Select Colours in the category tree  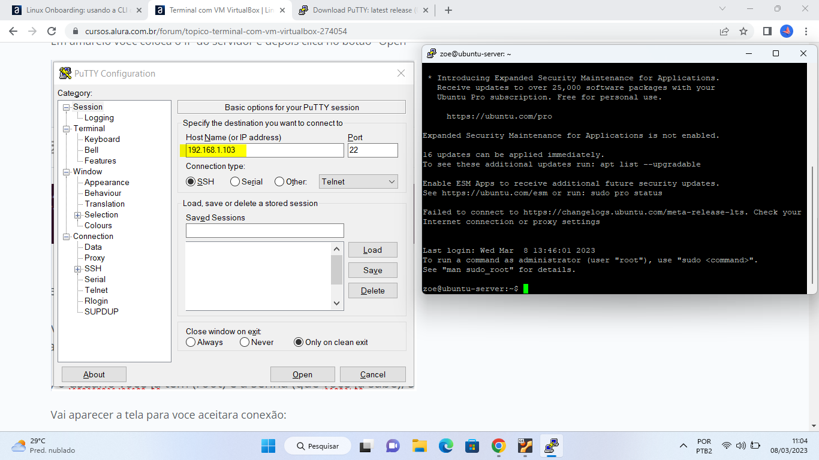pos(98,225)
